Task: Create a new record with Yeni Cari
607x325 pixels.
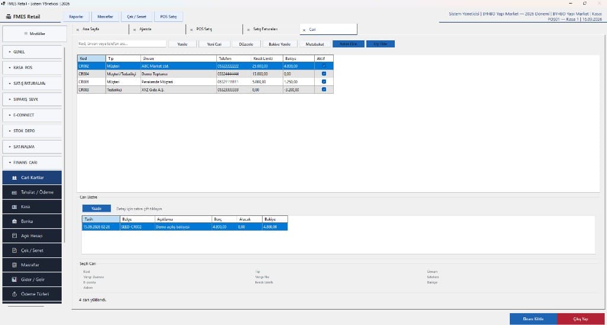Action: 215,44
